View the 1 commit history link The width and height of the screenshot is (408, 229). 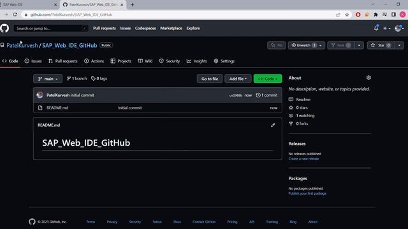point(266,95)
